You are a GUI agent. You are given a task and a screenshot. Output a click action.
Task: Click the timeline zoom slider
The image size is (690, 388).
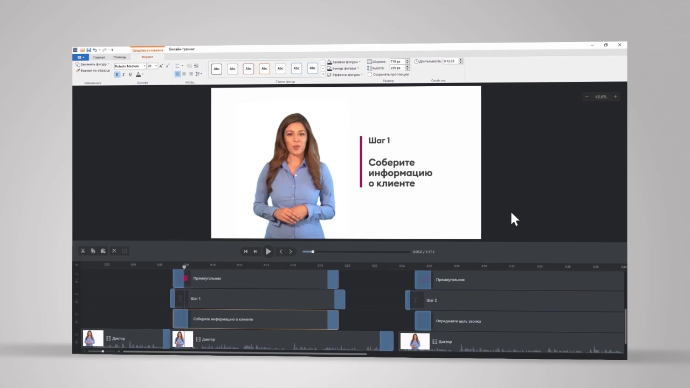(101, 352)
